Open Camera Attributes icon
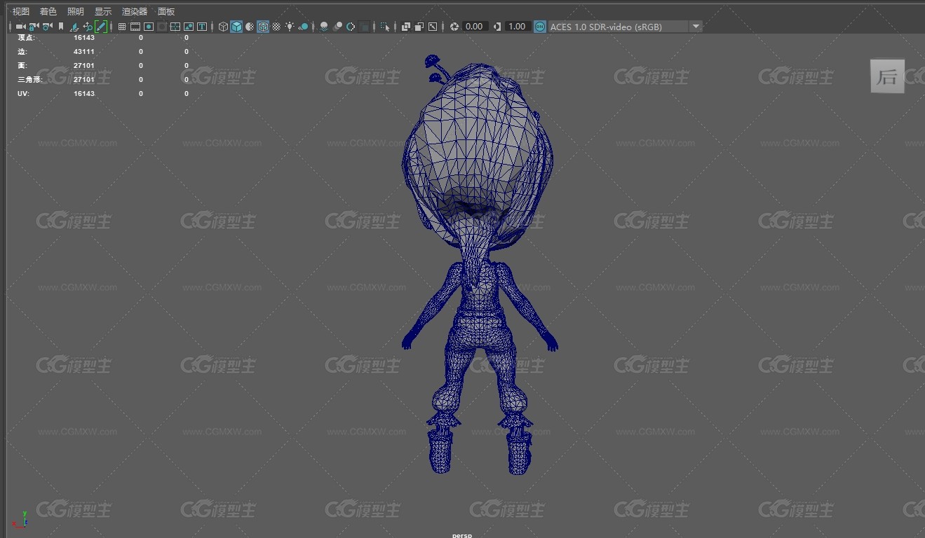 pos(46,27)
